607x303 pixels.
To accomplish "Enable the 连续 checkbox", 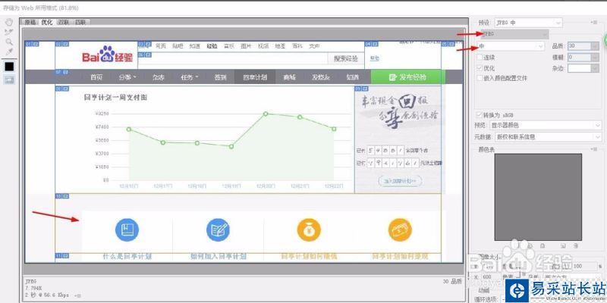I will pos(480,58).
